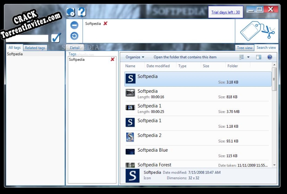Click the Detail button
The height and width of the screenshot is (194, 287).
75,48
